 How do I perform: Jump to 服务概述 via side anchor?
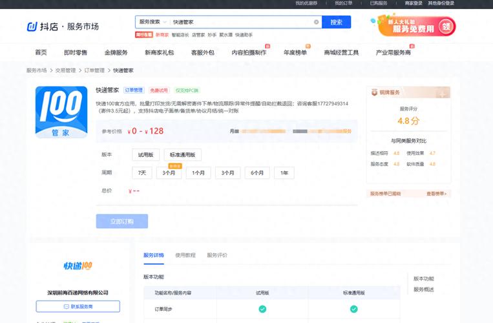point(423,289)
